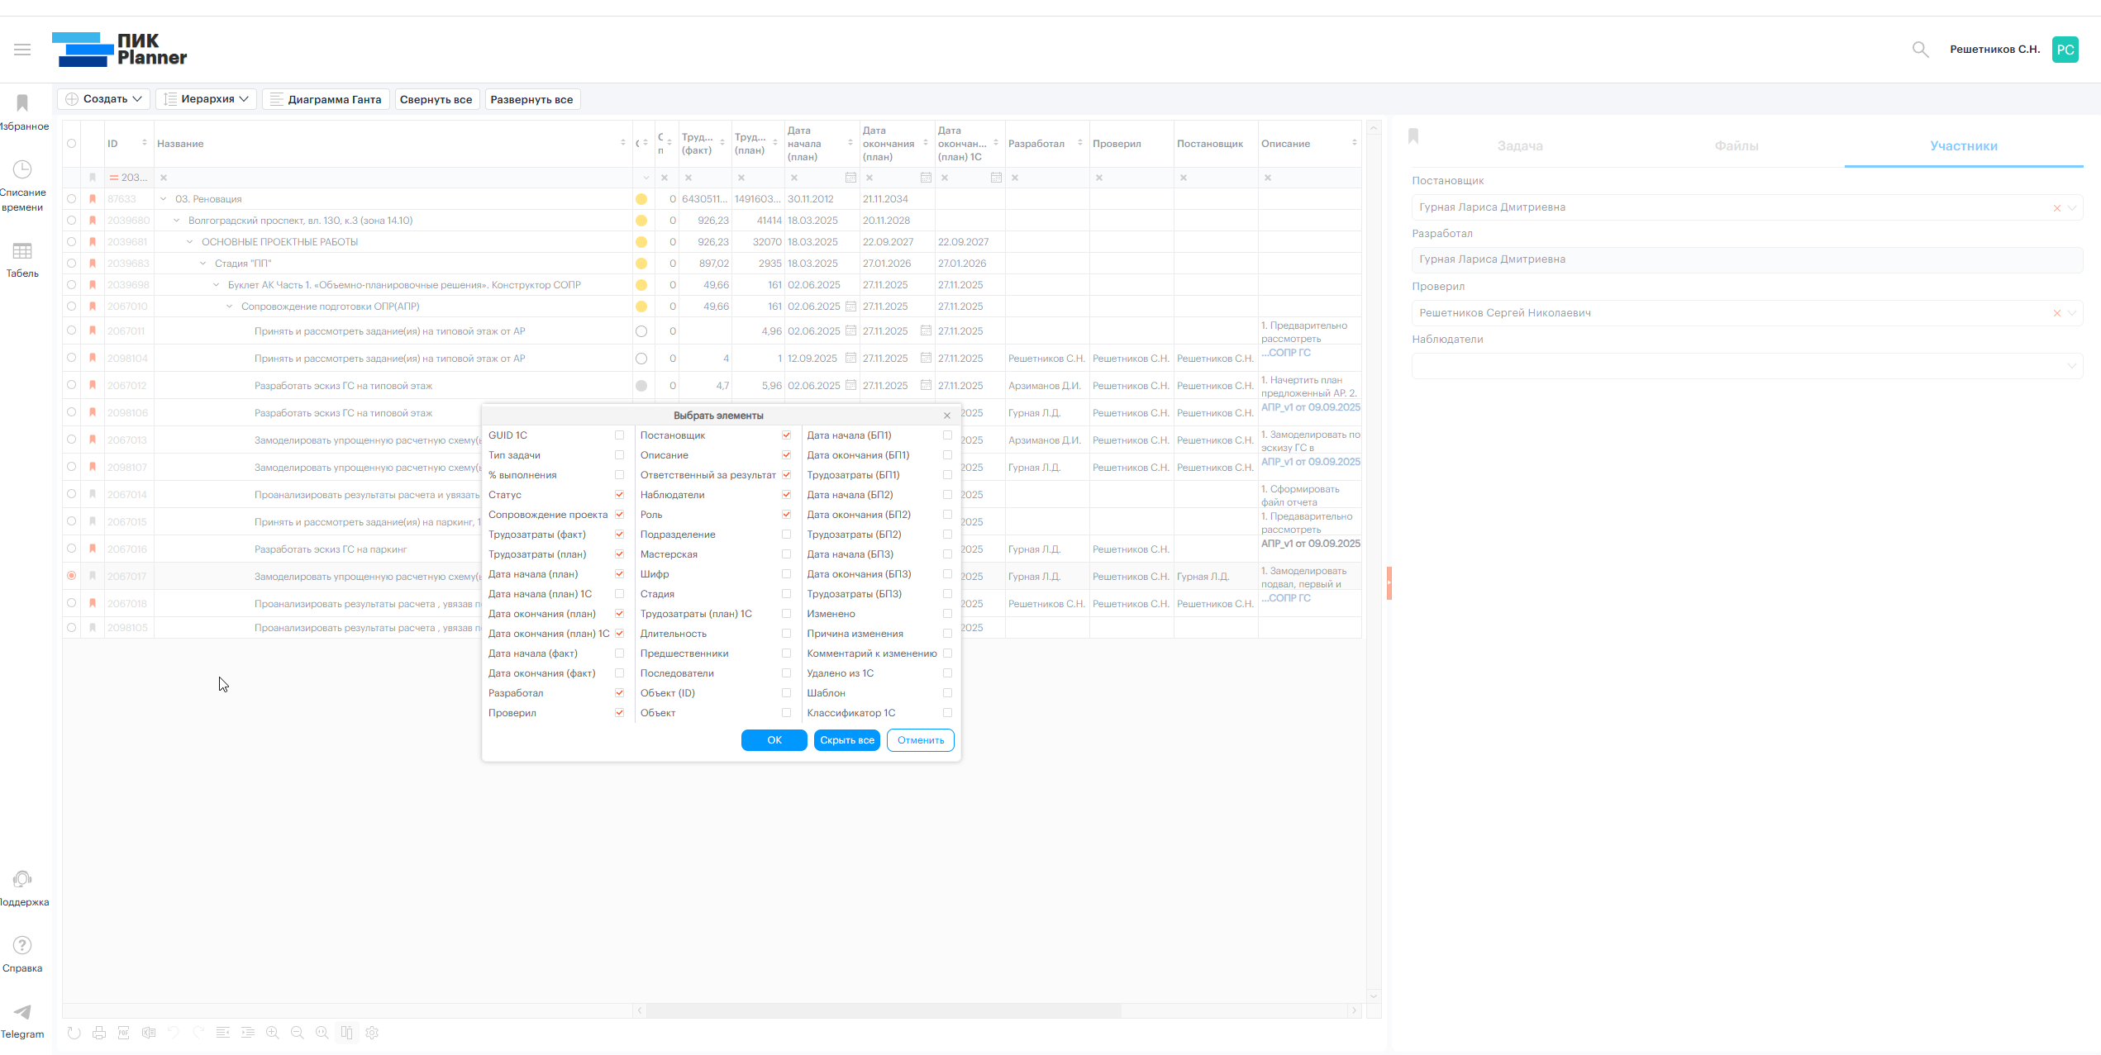The height and width of the screenshot is (1055, 2101).
Task: Click the PDF export icon in bottom toolbar
Action: click(x=124, y=1033)
